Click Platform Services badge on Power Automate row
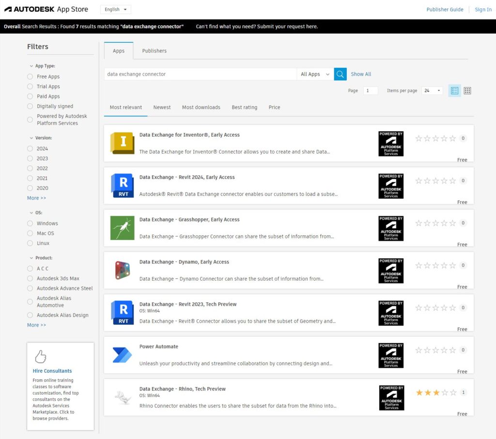 [x=391, y=356]
